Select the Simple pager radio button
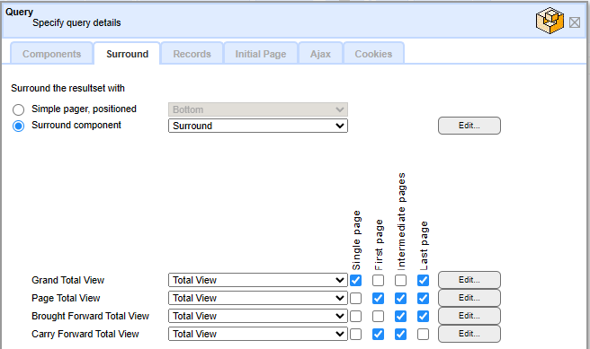The width and height of the screenshot is (590, 349). pos(18,109)
